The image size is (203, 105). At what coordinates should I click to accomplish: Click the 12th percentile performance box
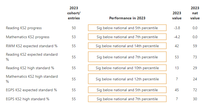pyautogui.click(x=127, y=79)
